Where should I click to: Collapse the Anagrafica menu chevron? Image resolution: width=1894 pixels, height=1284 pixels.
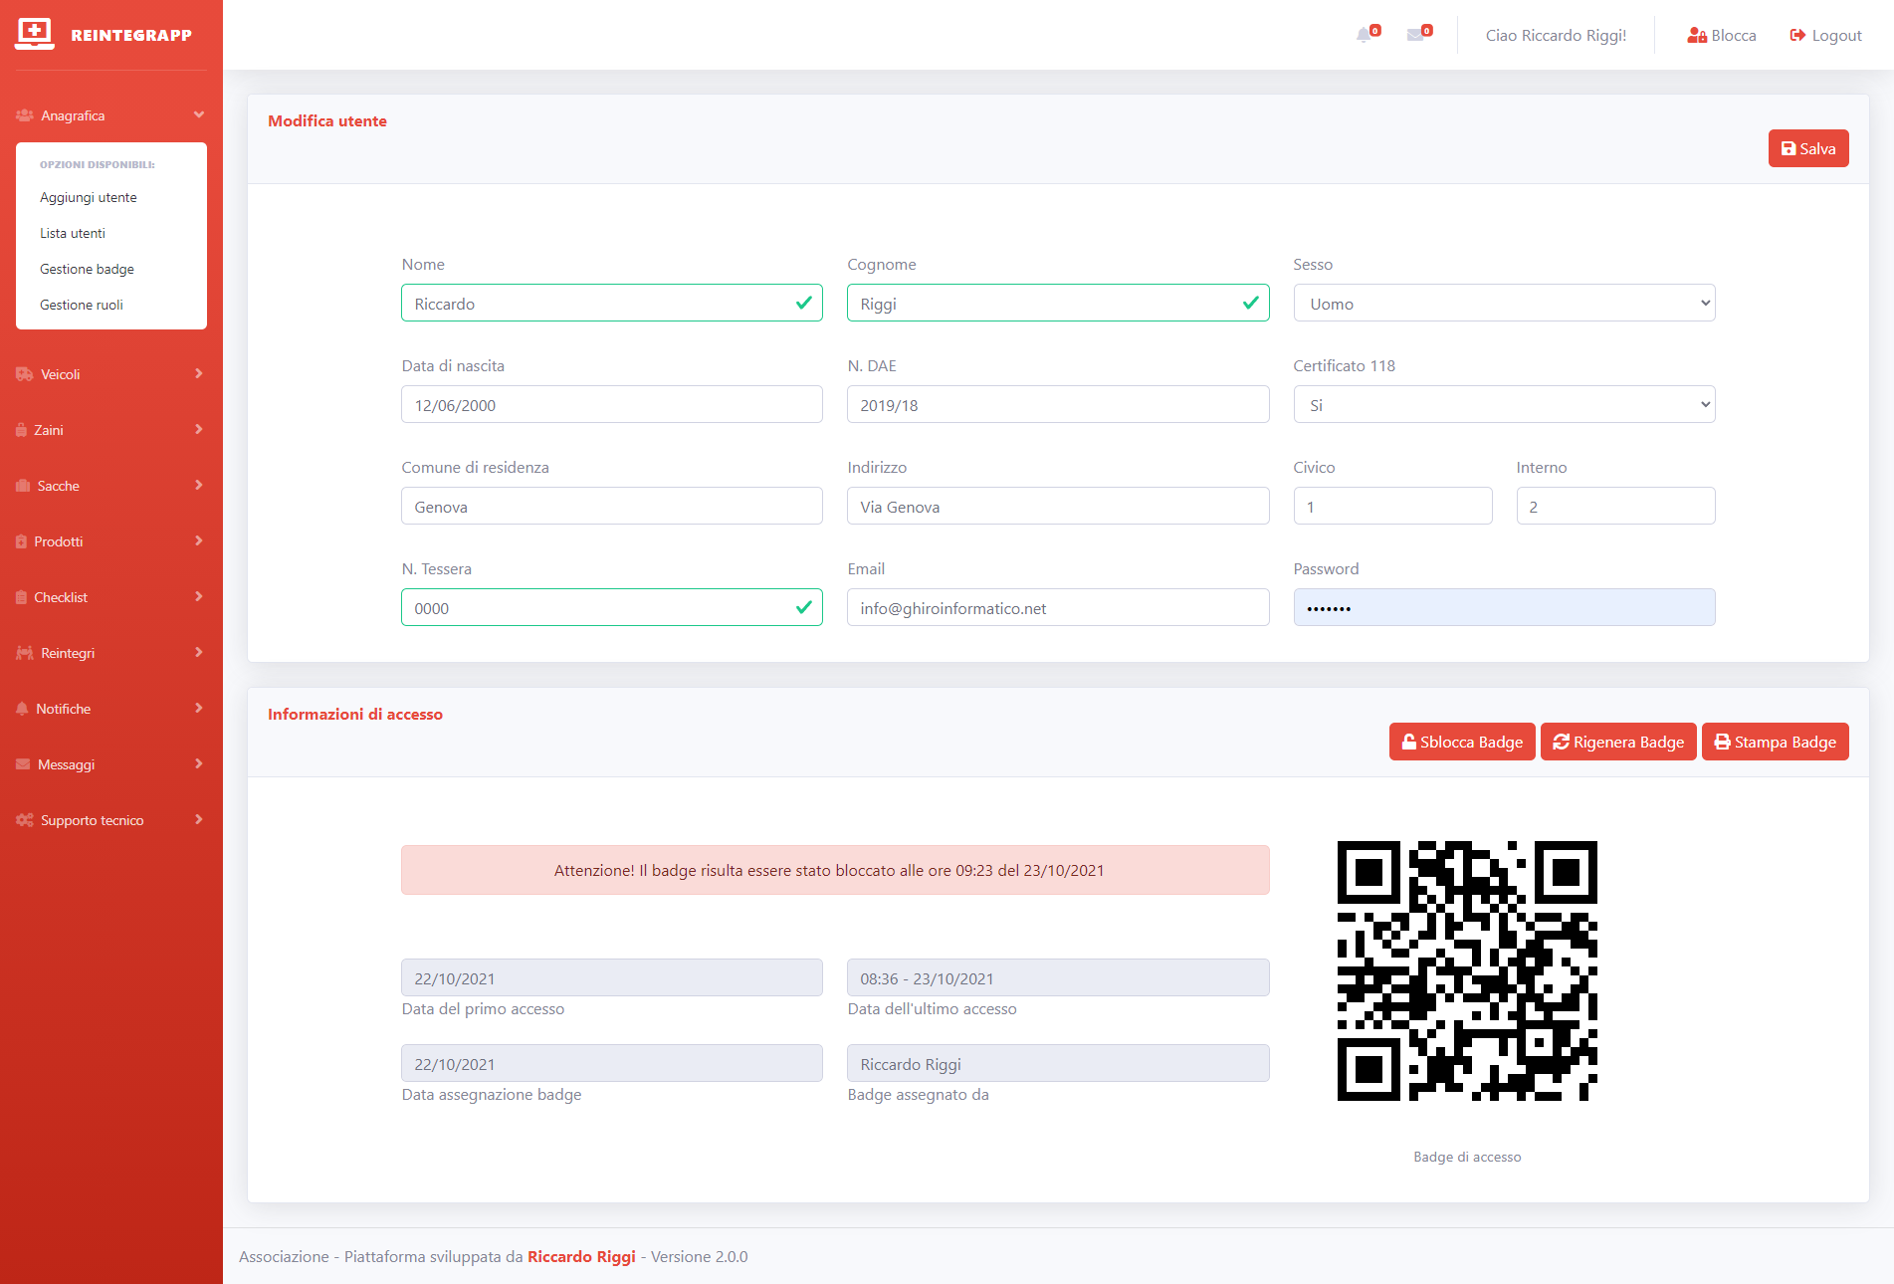[x=199, y=114]
